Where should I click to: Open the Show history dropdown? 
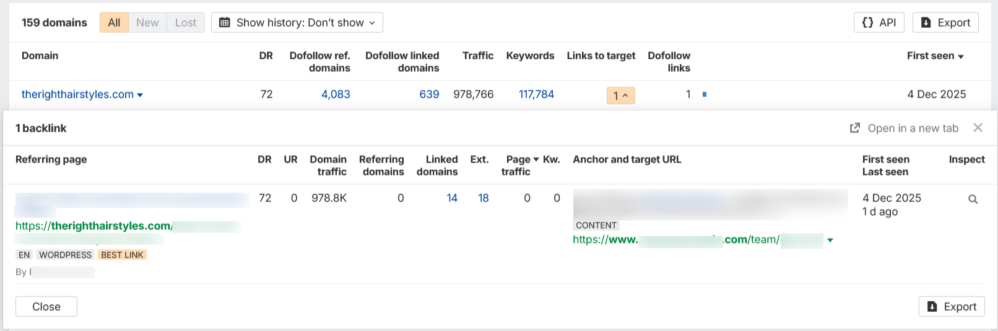coord(297,23)
